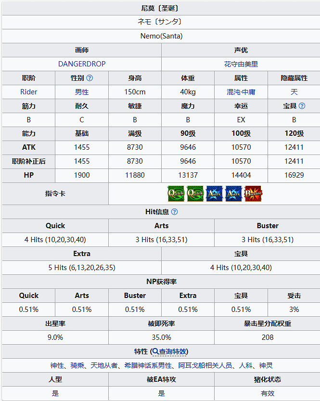
Task: Click the 神灵 trait link
Action: (266, 366)
